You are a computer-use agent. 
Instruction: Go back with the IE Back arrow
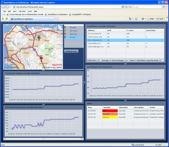[3, 7]
